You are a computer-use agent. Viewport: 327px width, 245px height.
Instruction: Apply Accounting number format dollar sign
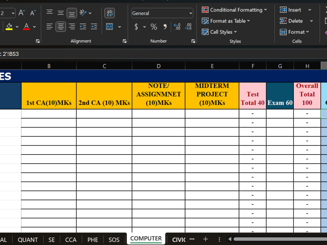pos(136,27)
